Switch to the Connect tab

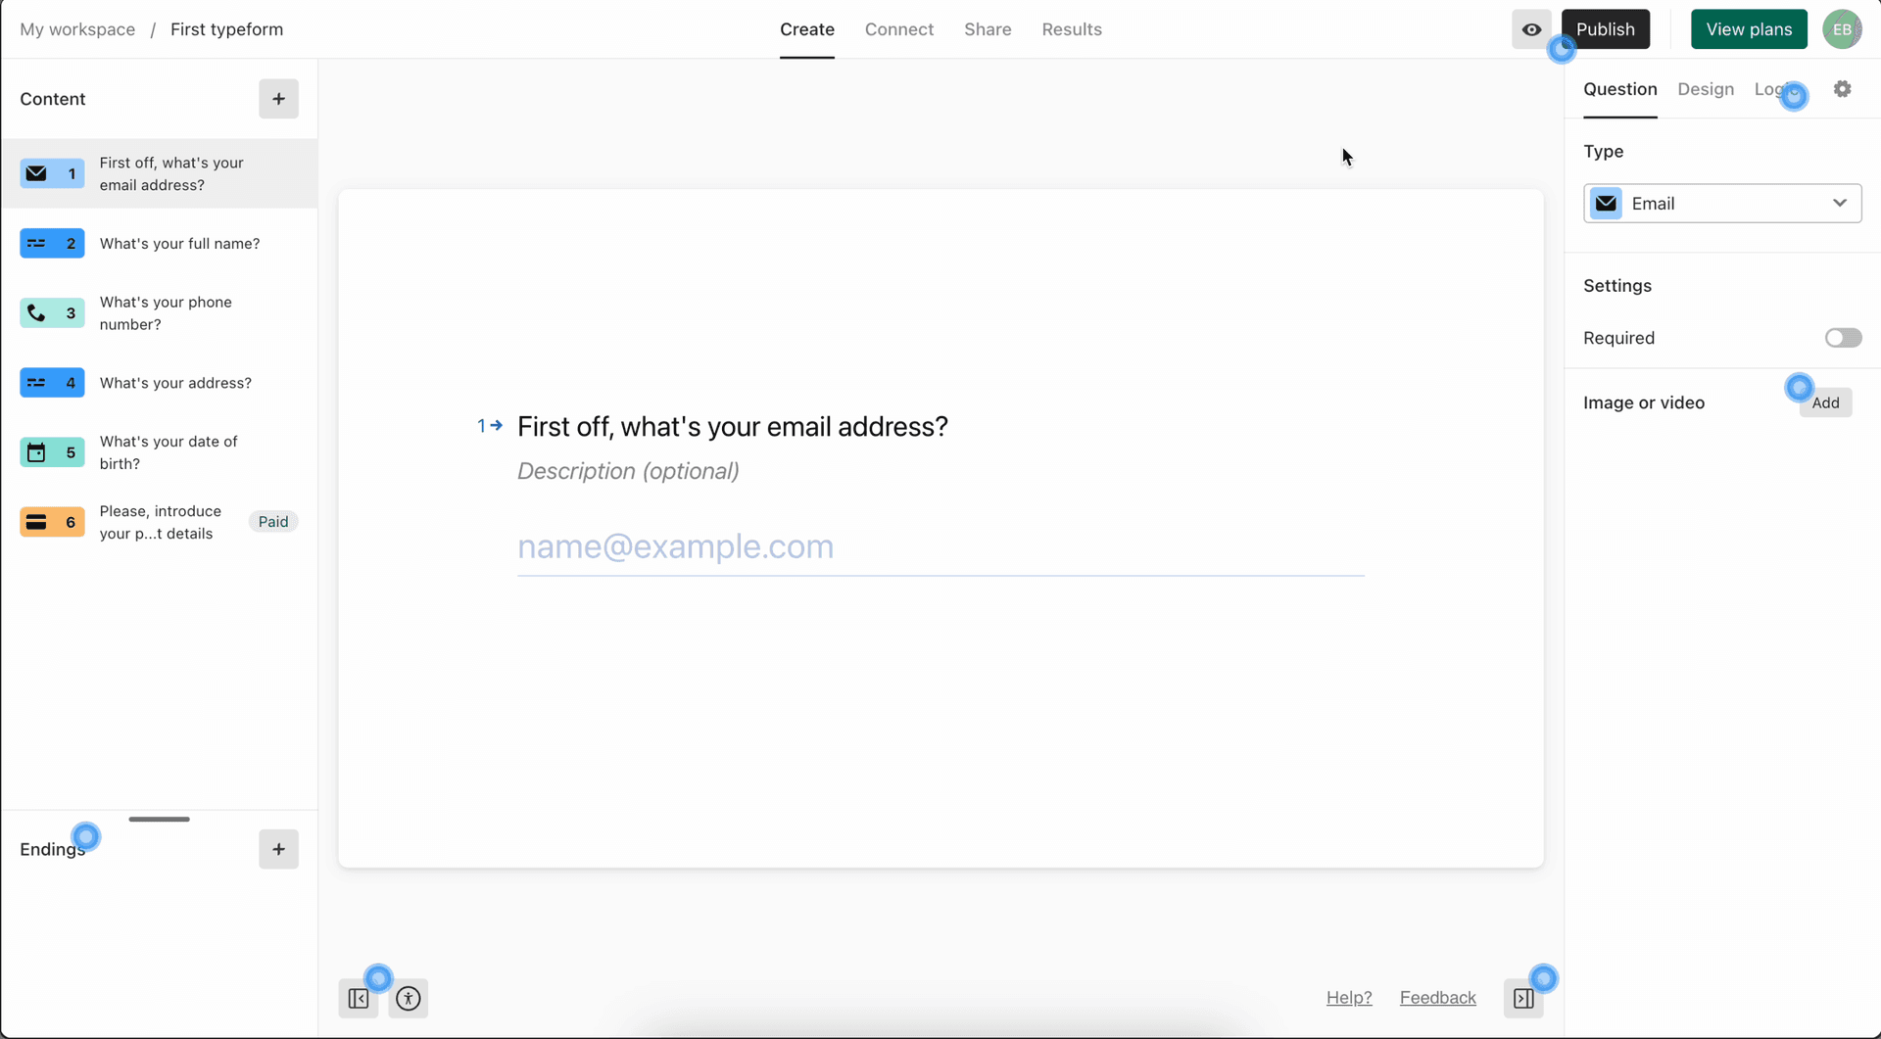899,29
